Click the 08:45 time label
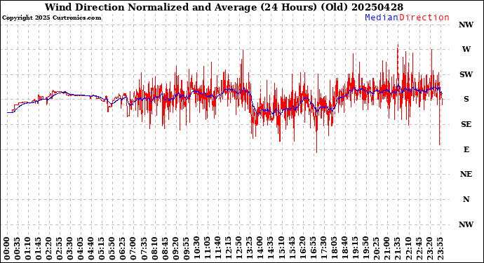Viewport: 484px width, 263px height. click(x=165, y=248)
